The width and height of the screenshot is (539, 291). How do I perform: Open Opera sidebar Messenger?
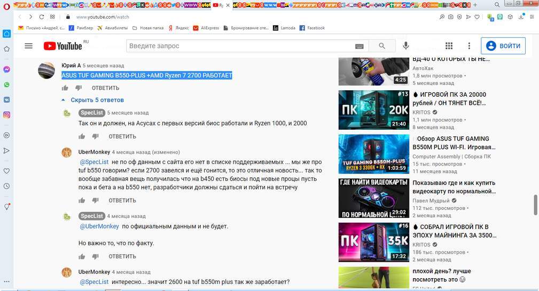point(6,69)
